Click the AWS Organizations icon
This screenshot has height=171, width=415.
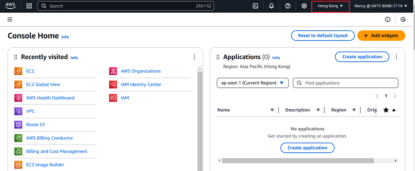(x=113, y=71)
